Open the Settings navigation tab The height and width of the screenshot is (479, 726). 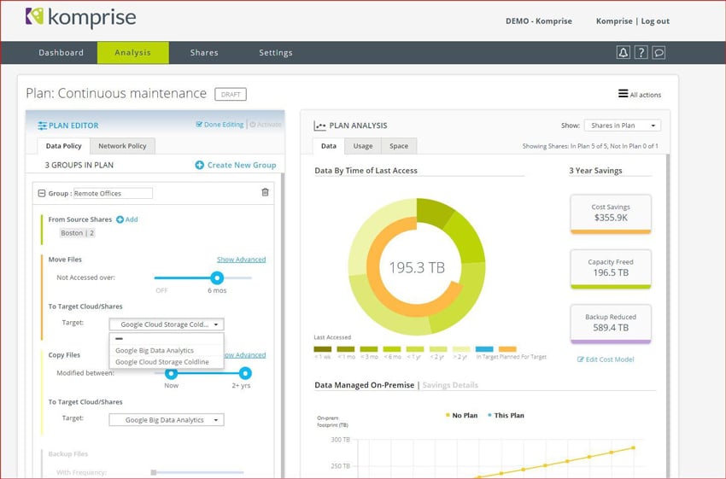[276, 53]
